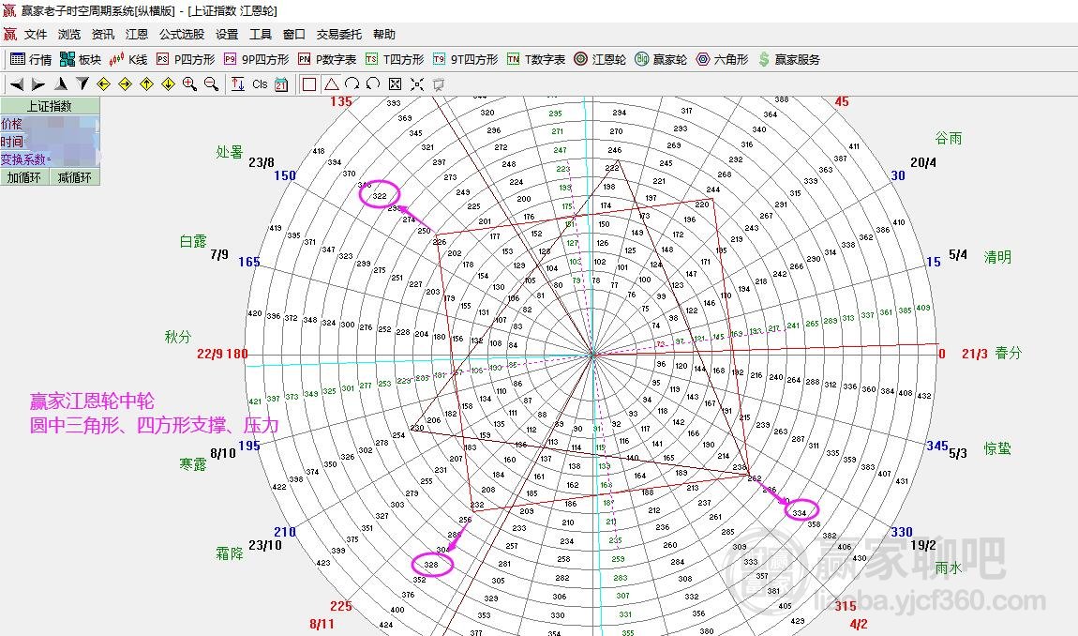
Task: Click the 春分 21/3 label
Action: tap(992, 353)
